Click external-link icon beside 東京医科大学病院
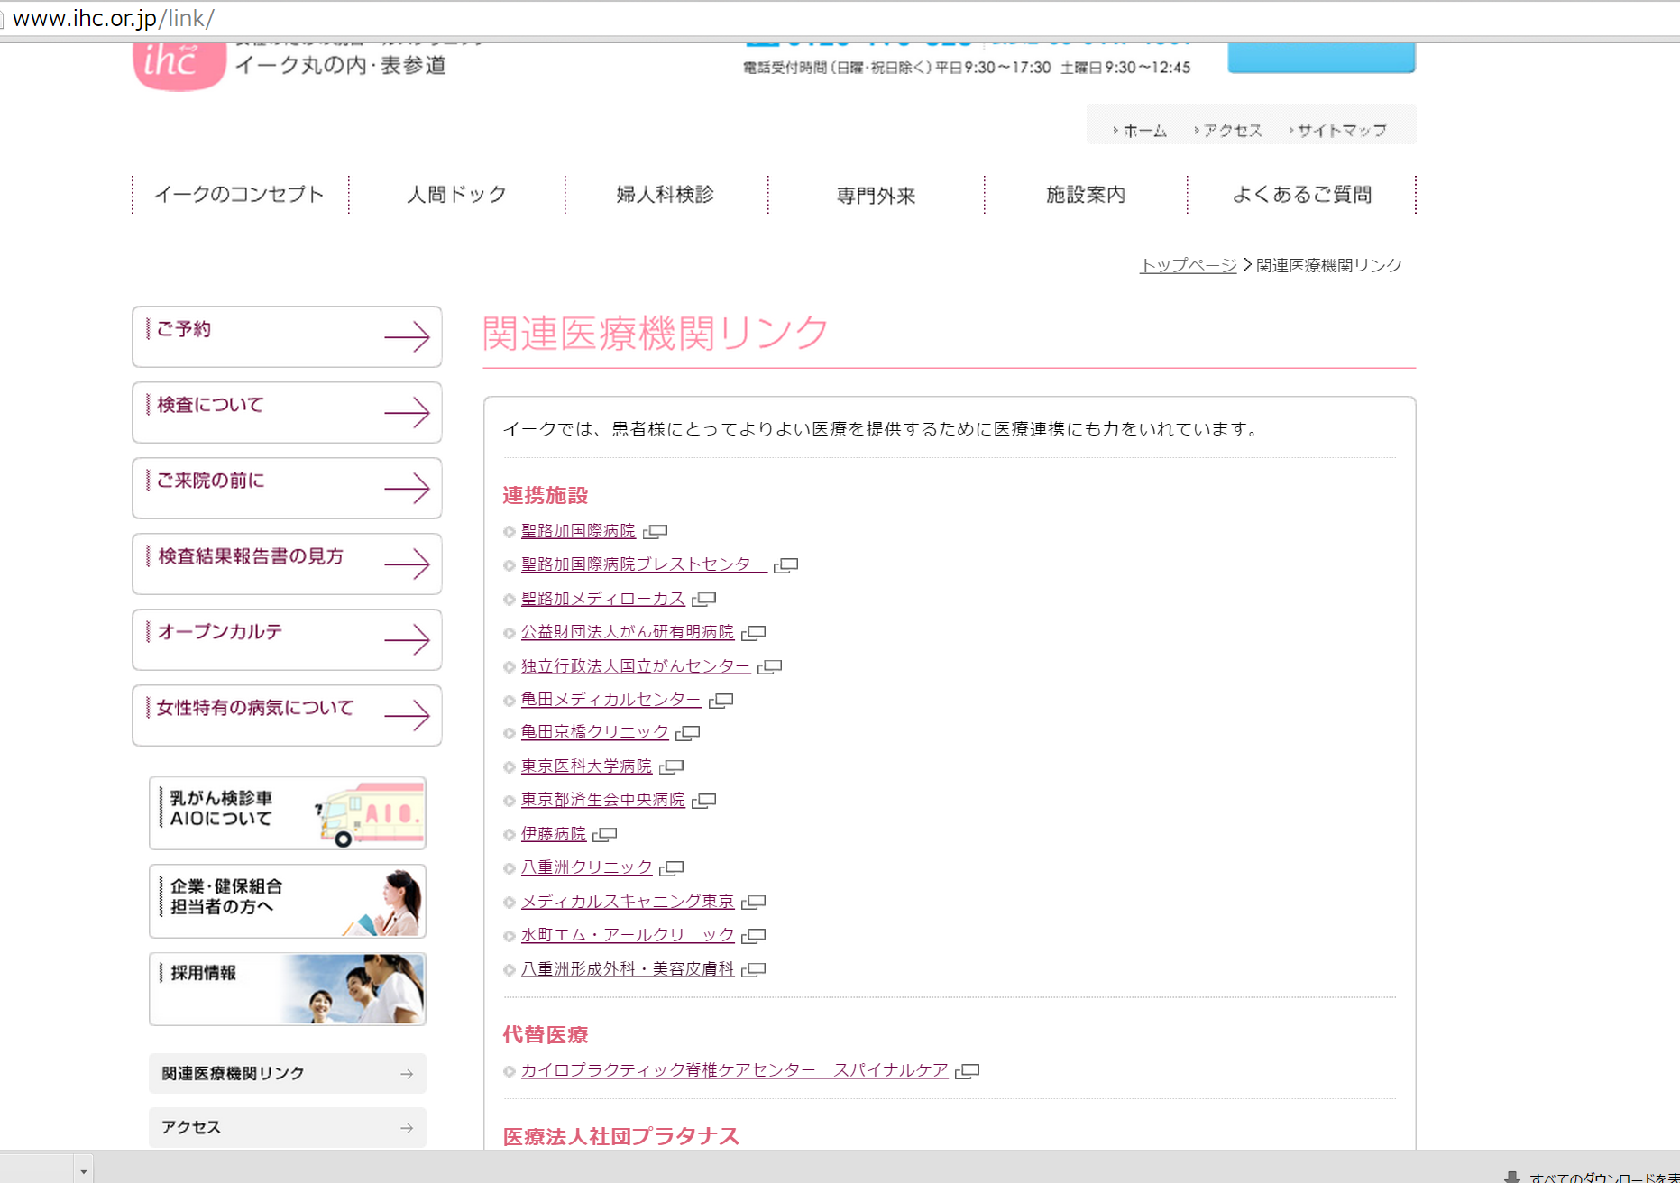The height and width of the screenshot is (1183, 1680). [x=672, y=767]
